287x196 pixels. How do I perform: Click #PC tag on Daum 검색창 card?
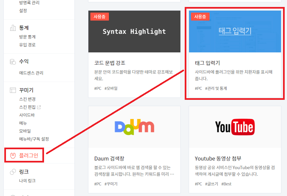98,184
